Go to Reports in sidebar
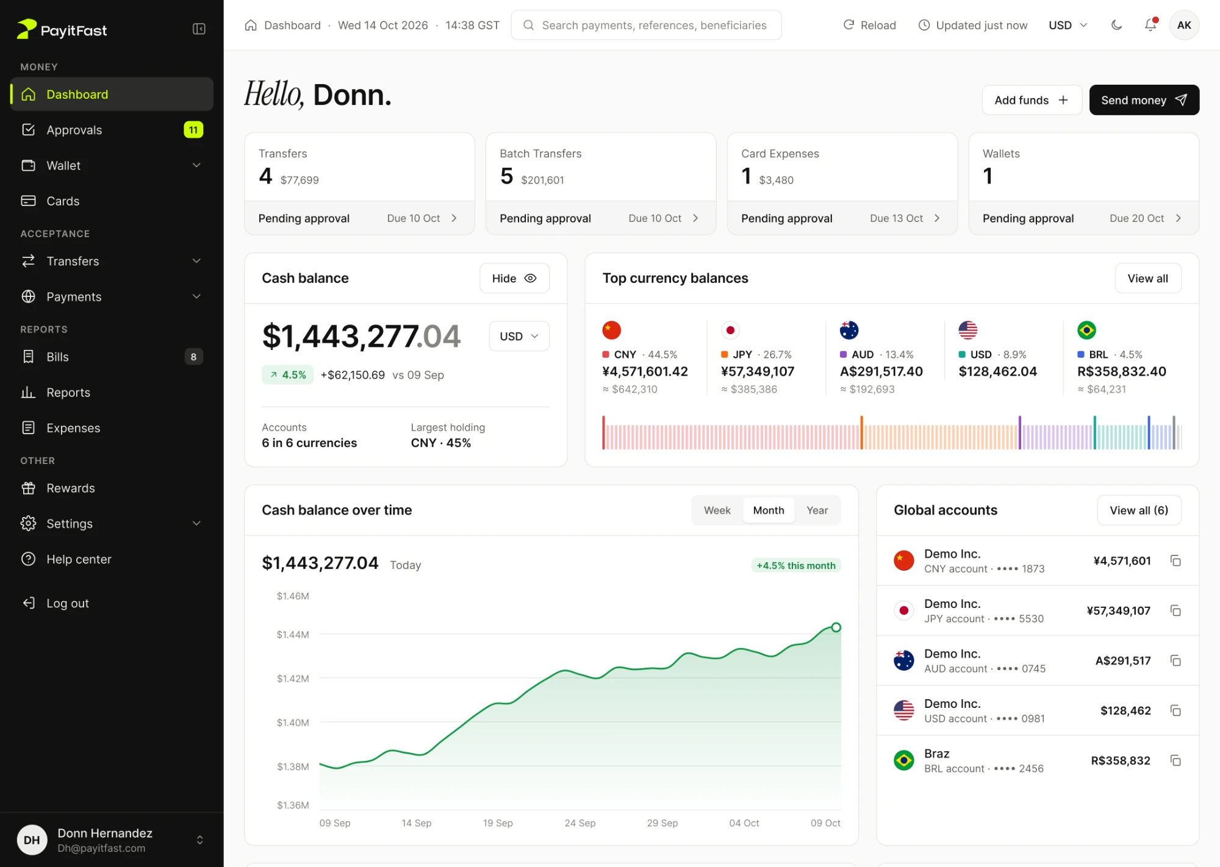 click(112, 393)
